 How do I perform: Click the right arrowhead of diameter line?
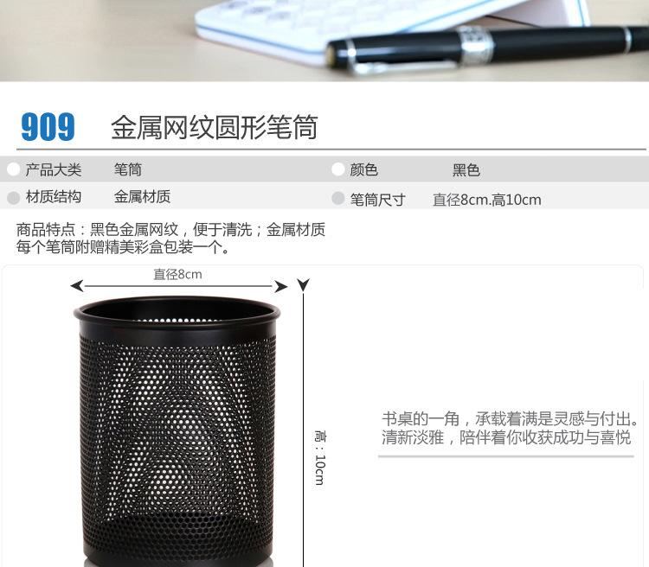(x=280, y=286)
